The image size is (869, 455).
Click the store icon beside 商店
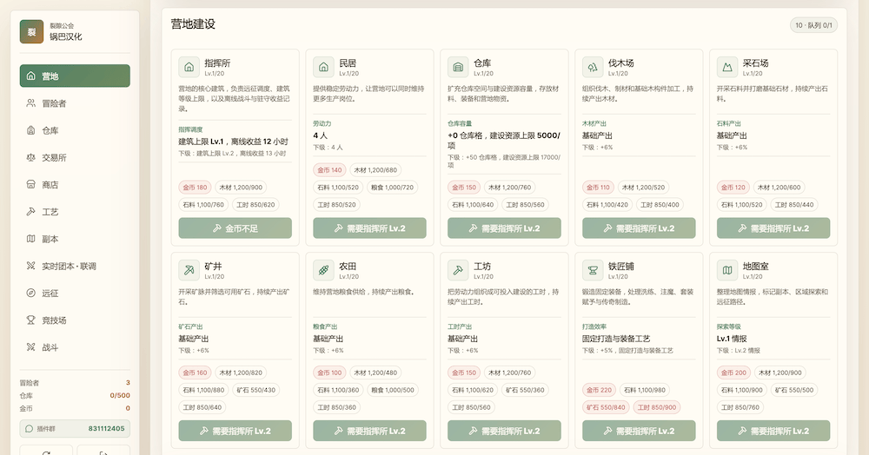coord(31,184)
